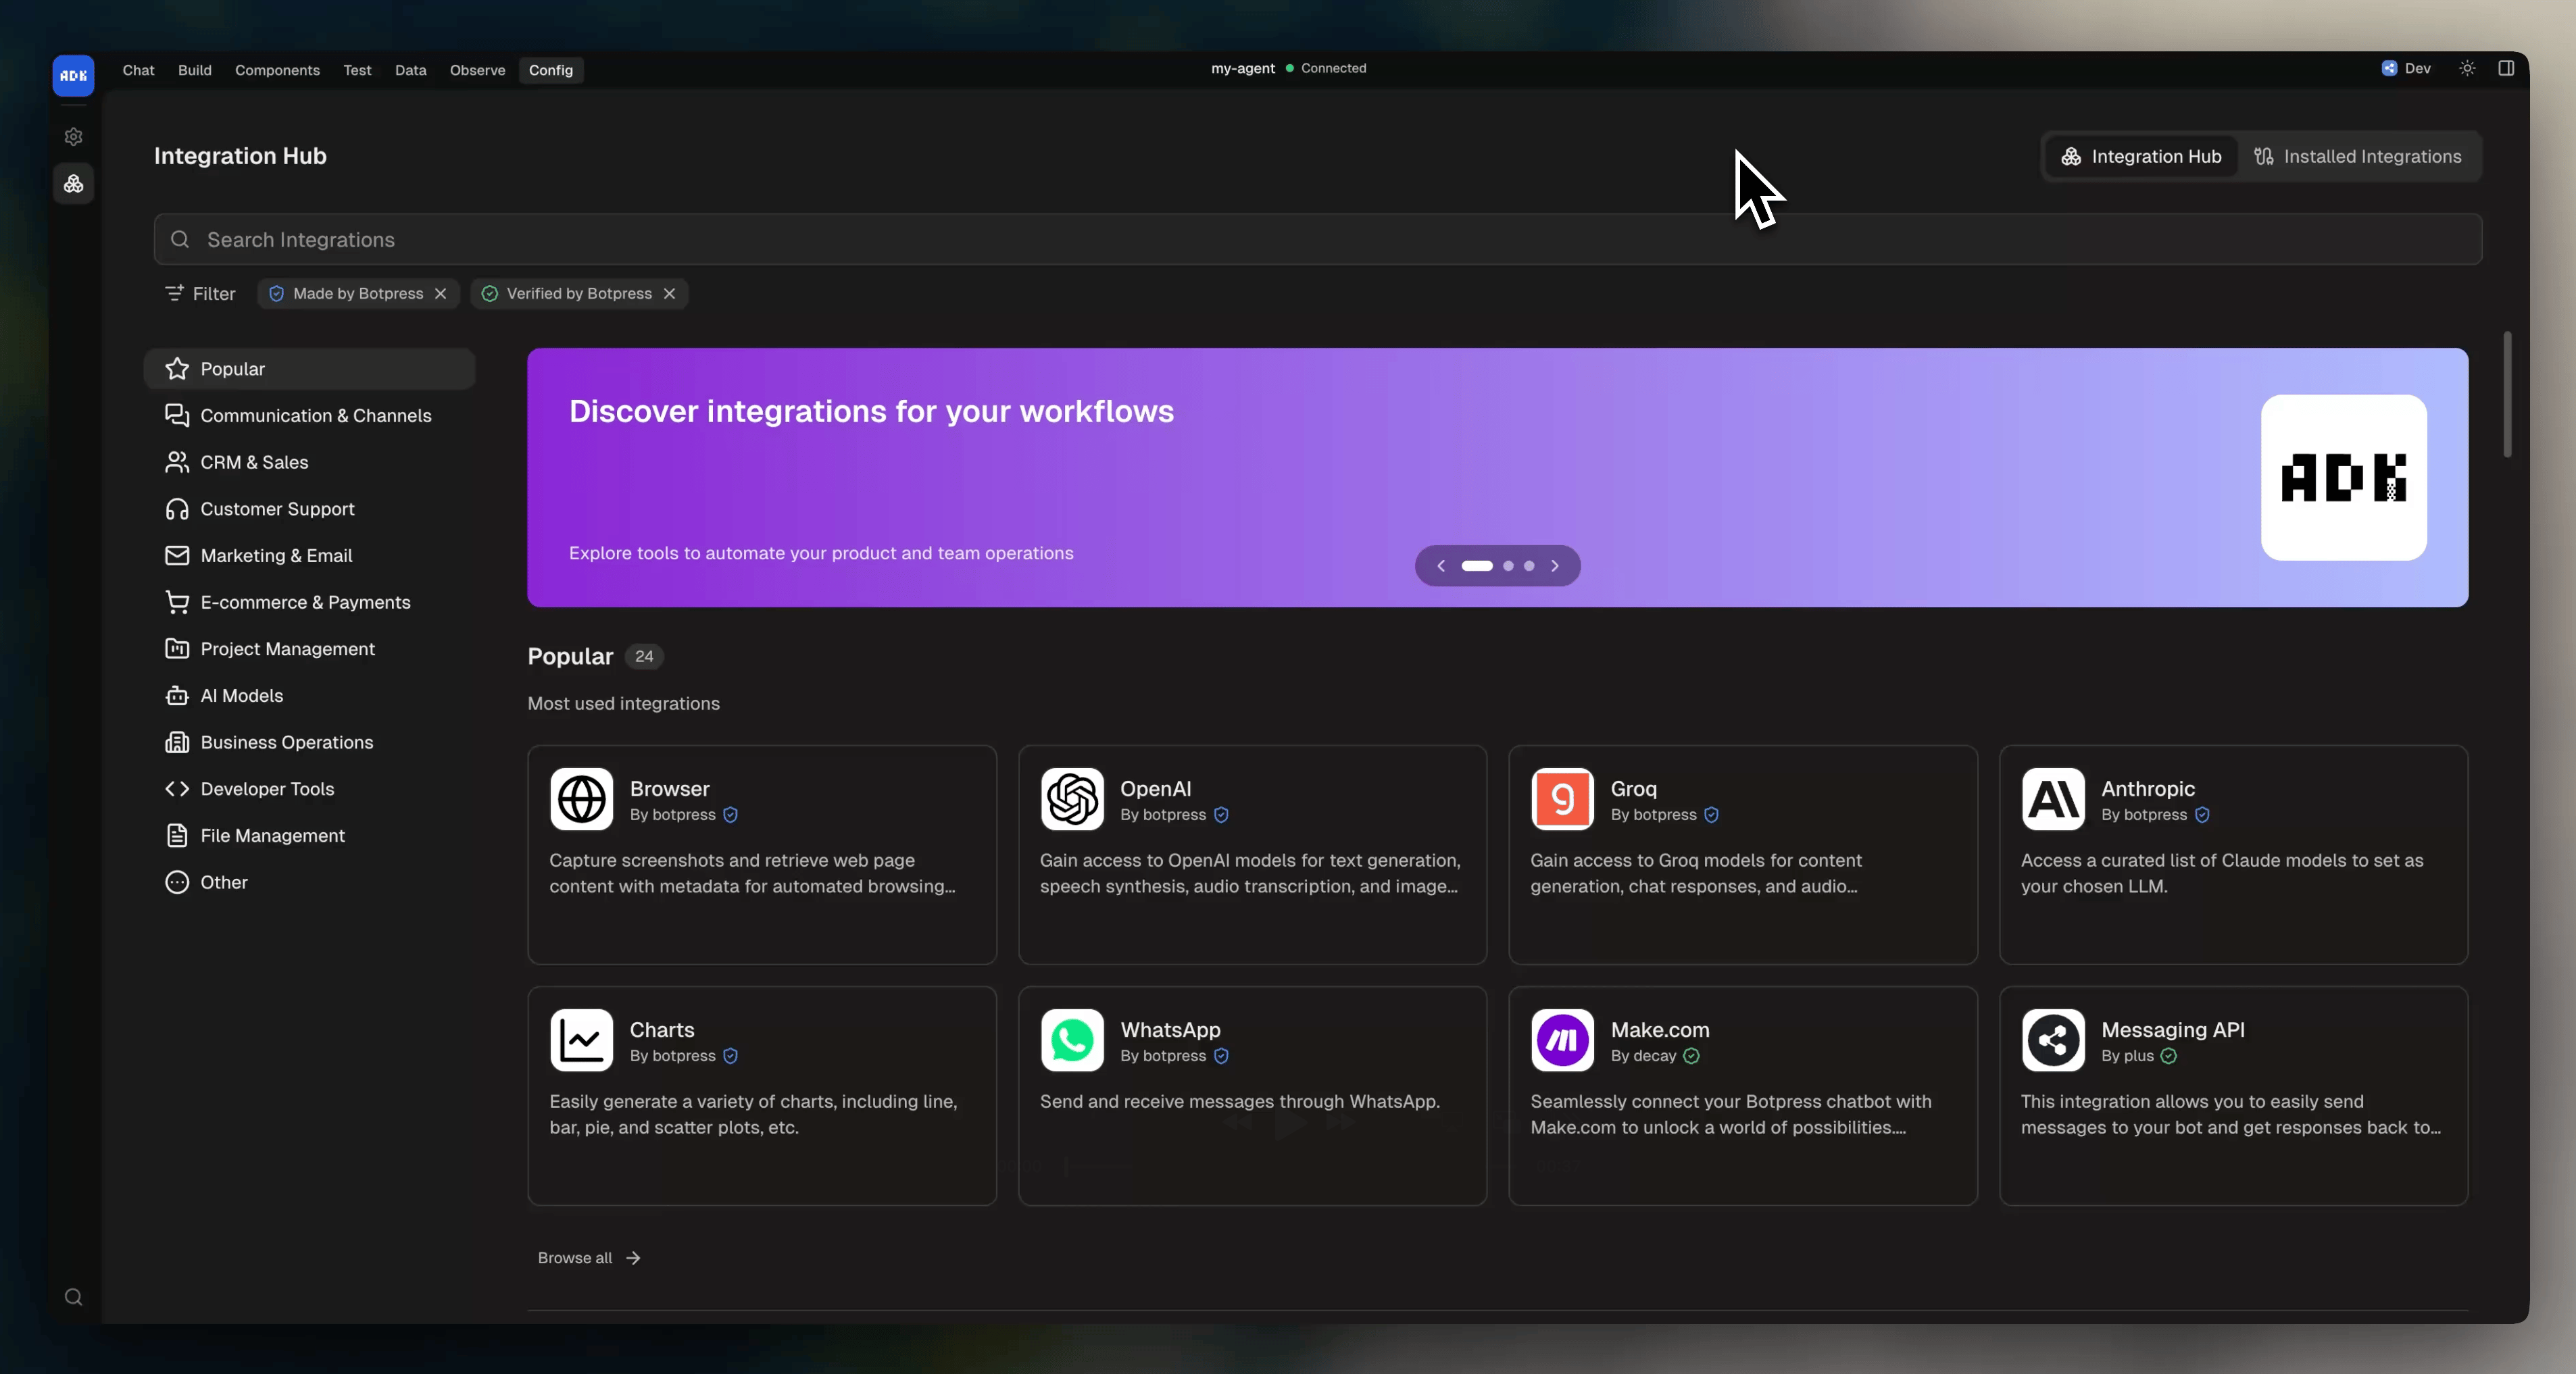Switch to the Components tab

[277, 70]
